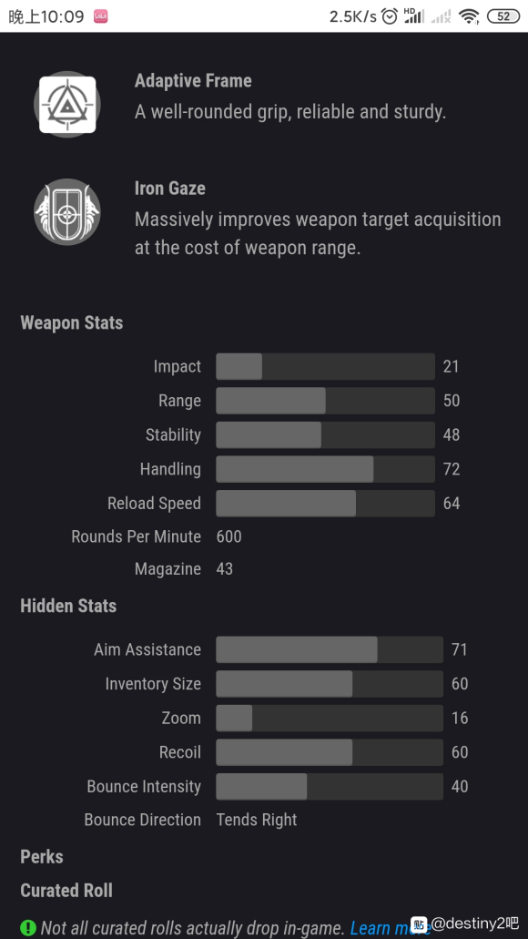Tap the Perks section heading

click(42, 856)
